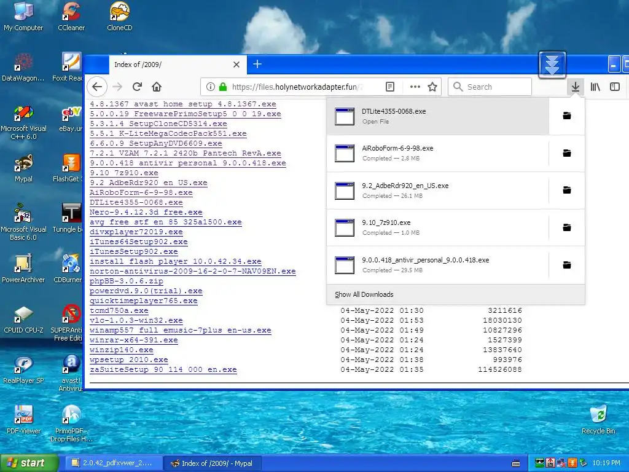Open containing folder for DTLite4355-0068.exe
Image resolution: width=629 pixels, height=472 pixels.
coord(567,116)
